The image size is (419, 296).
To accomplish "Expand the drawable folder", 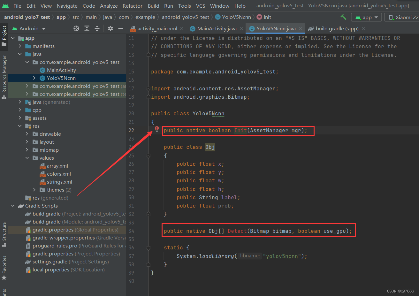I will [x=27, y=134].
